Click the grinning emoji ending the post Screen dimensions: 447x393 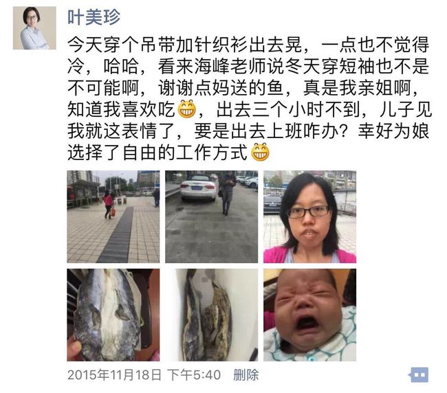pyautogui.click(x=260, y=152)
